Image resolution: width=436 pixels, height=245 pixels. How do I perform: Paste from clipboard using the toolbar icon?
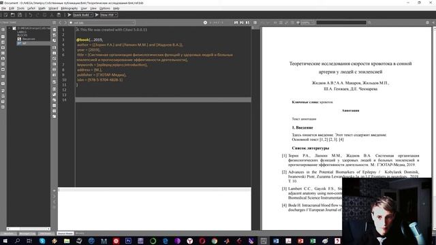tap(59, 15)
